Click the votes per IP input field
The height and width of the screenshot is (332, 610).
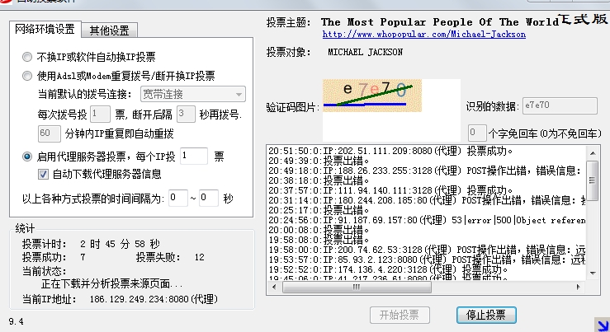pyautogui.click(x=194, y=156)
